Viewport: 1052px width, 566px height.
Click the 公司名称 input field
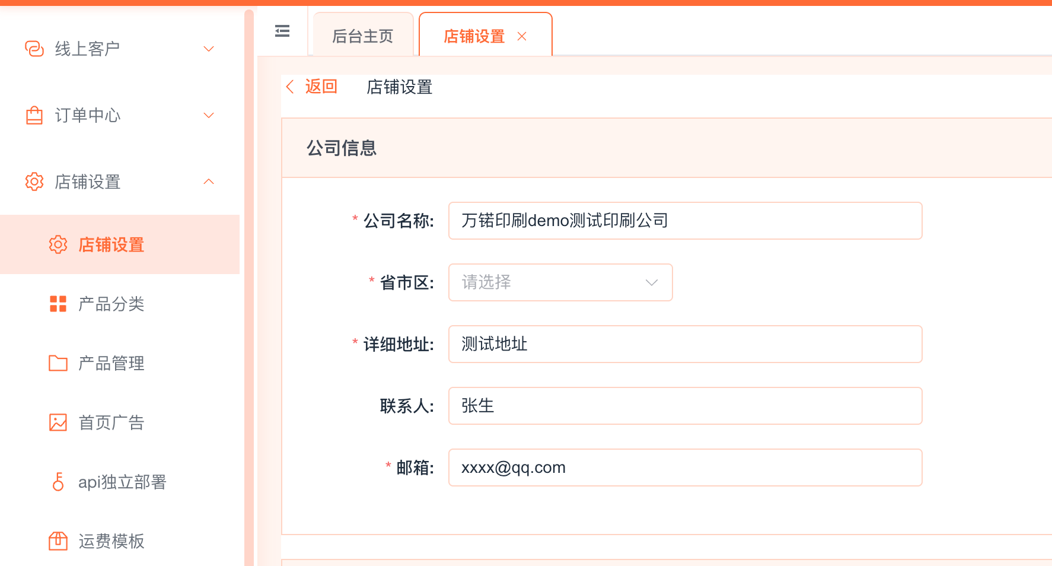click(685, 221)
